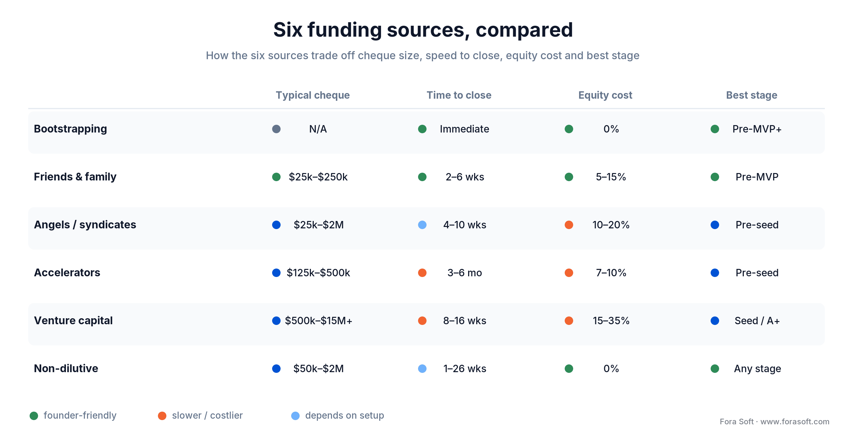Click the depends on setup legend swatch
The width and height of the screenshot is (846, 437).
[295, 416]
